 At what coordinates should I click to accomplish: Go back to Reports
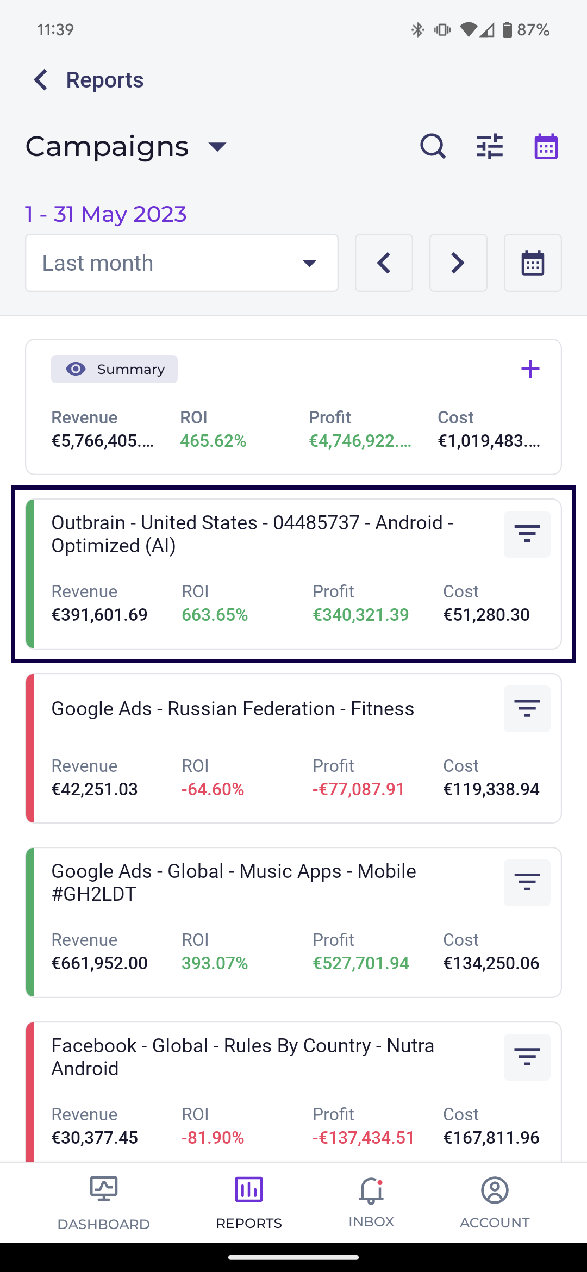pos(41,80)
